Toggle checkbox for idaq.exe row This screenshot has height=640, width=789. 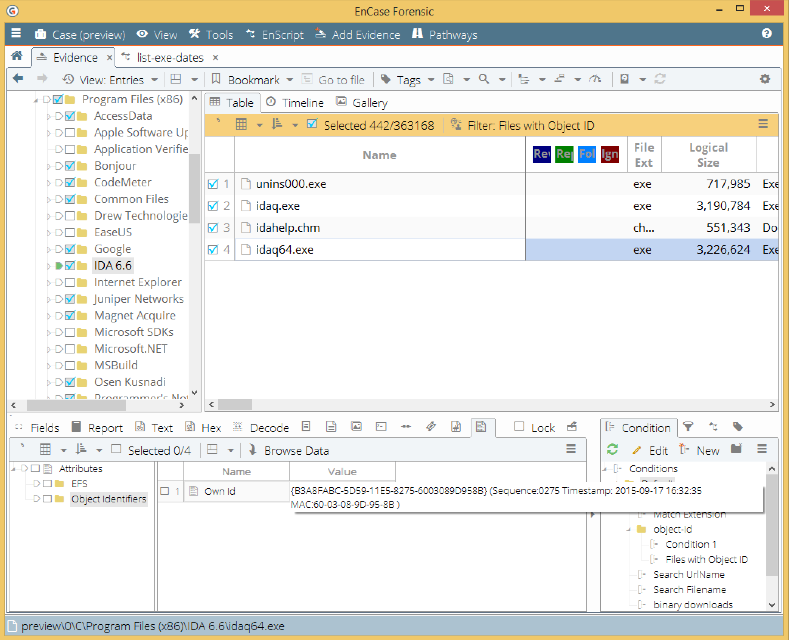pos(213,206)
